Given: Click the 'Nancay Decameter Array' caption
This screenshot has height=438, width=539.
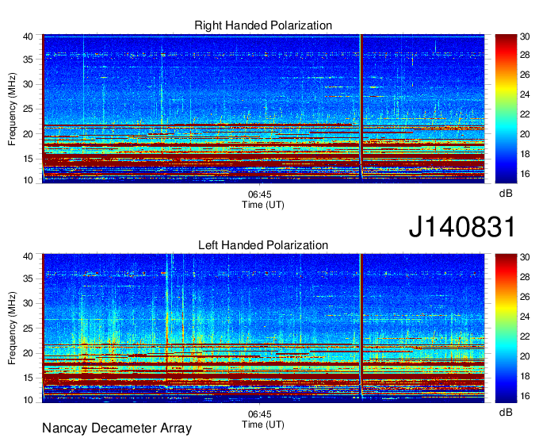Looking at the screenshot, I should coord(117,428).
